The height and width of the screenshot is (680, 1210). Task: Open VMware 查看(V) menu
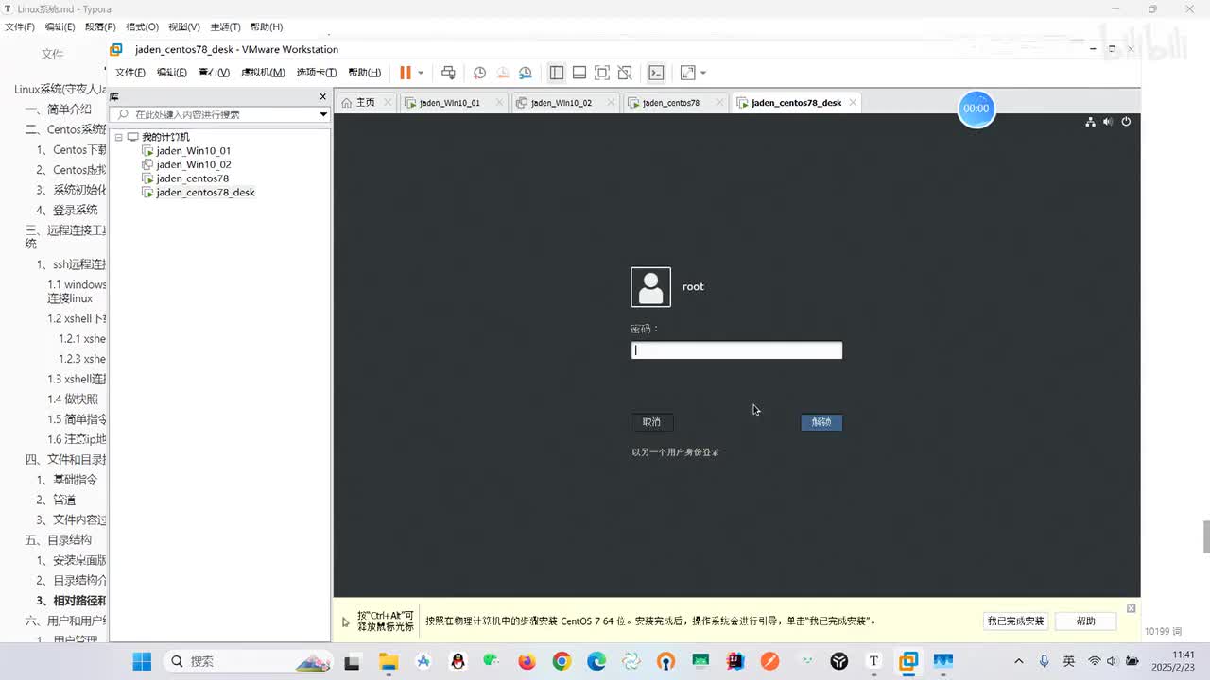pyautogui.click(x=214, y=73)
